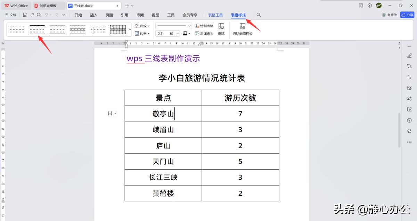The width and height of the screenshot is (417, 221).
Task: Click the Eyedropper/edit pen icon in right sidebar
Action: tap(409, 55)
